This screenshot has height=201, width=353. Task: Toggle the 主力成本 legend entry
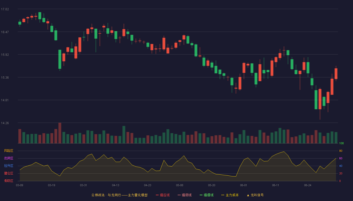(x=230, y=195)
